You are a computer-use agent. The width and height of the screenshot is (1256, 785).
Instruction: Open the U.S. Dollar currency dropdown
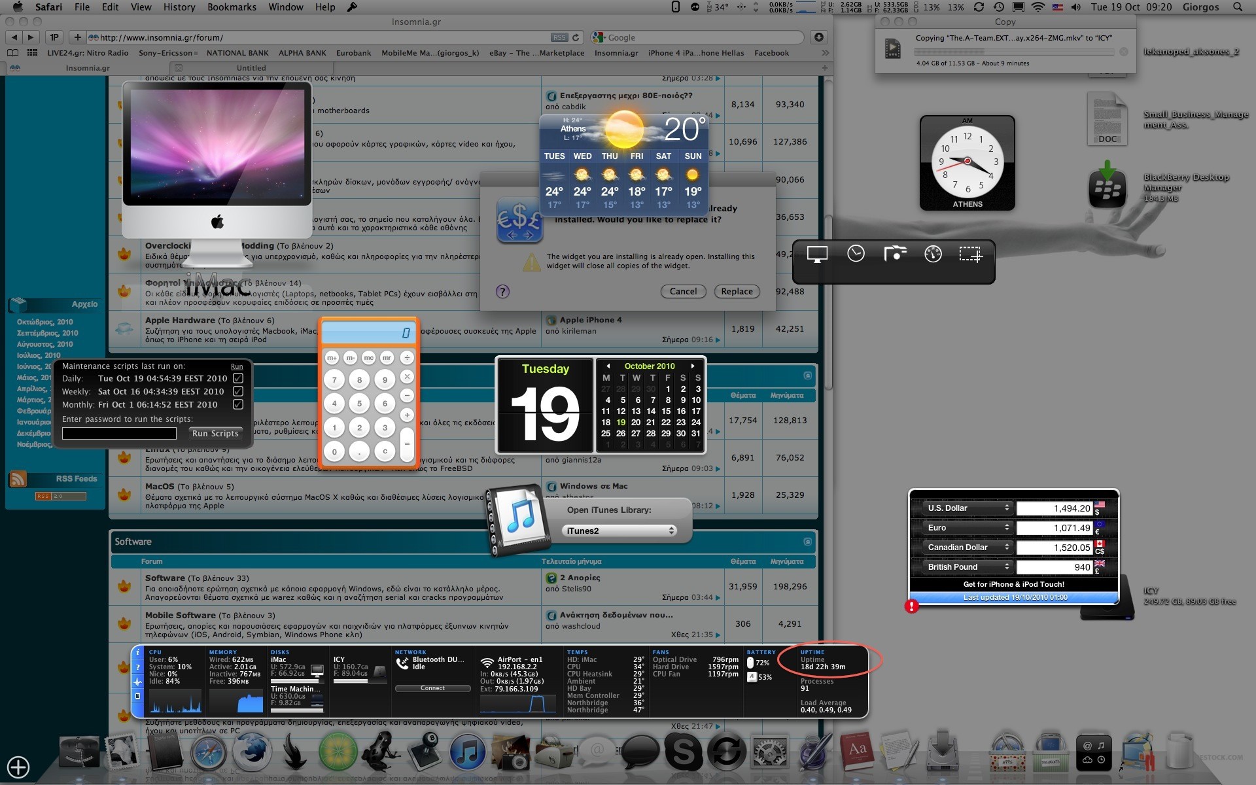[x=968, y=508]
